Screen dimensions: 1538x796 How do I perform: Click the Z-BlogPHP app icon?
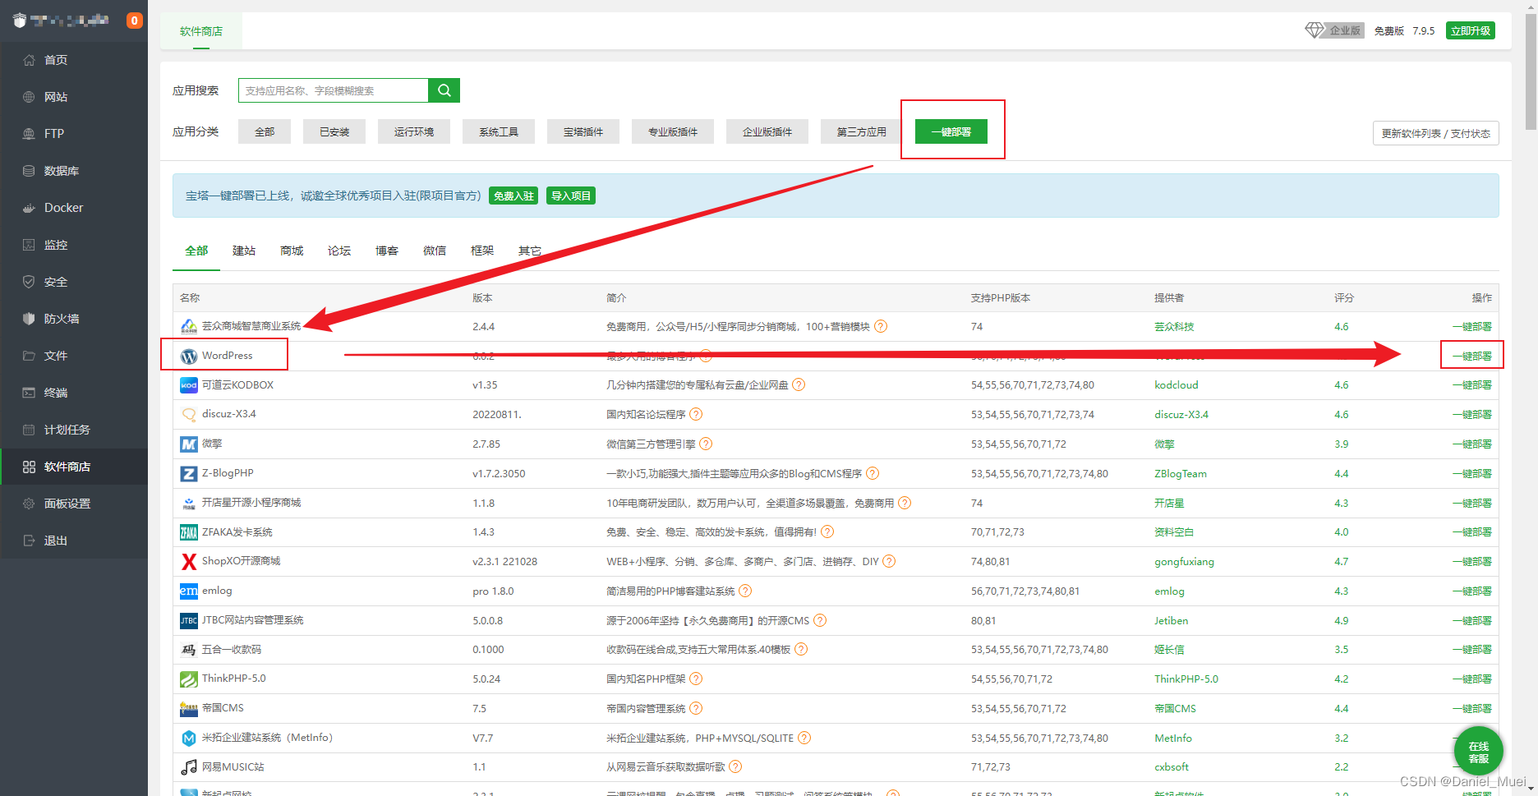[x=189, y=474]
